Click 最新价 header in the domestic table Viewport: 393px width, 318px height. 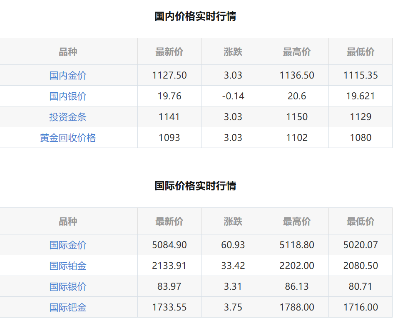pos(169,52)
